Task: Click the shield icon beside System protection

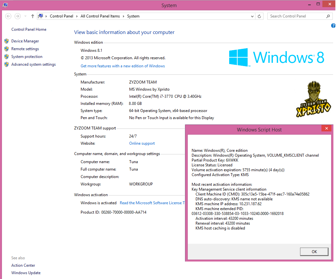Action: (x=7, y=57)
